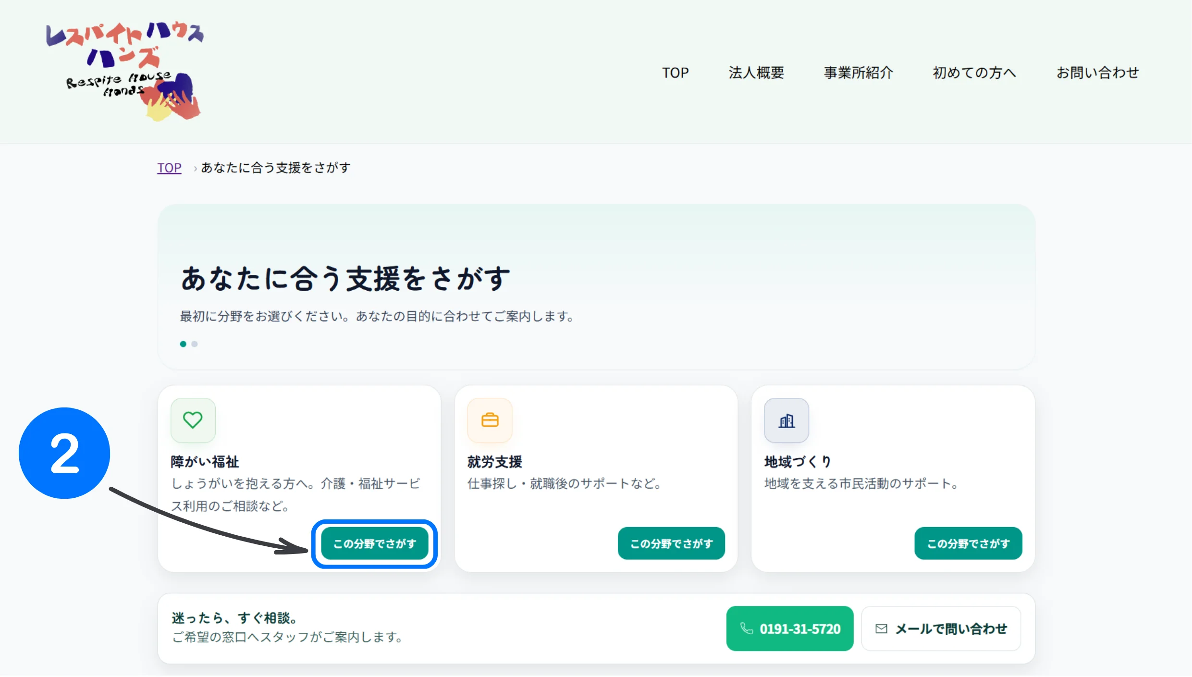Select the first green step dot
The width and height of the screenshot is (1192, 677).
point(183,344)
